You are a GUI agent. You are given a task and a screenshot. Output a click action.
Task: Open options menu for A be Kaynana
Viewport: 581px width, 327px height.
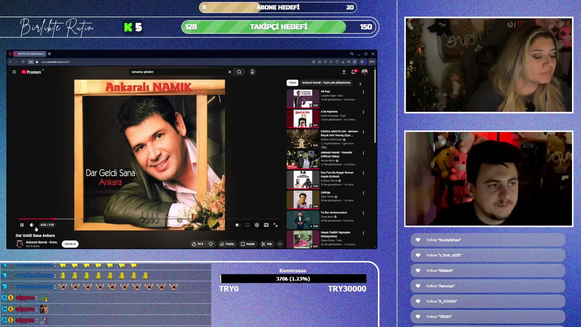click(x=363, y=112)
